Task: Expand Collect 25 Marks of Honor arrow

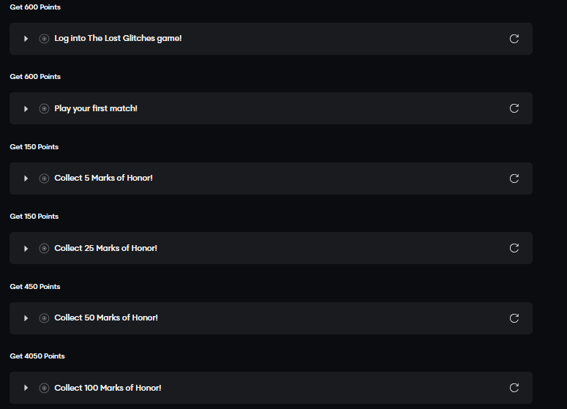Action: click(x=26, y=248)
